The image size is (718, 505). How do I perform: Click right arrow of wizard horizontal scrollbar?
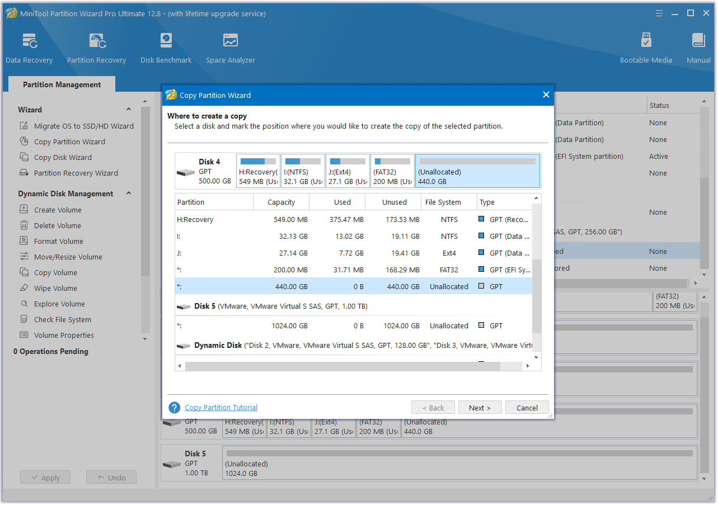(527, 366)
